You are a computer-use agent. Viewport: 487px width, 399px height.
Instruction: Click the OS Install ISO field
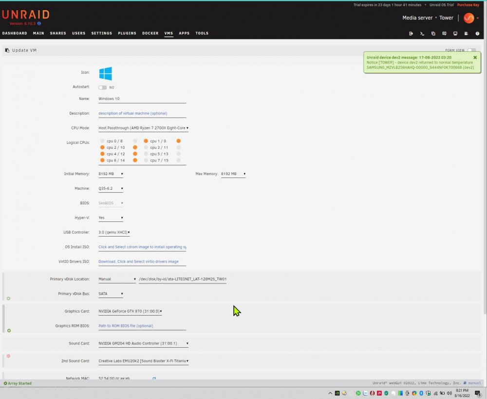coord(142,247)
